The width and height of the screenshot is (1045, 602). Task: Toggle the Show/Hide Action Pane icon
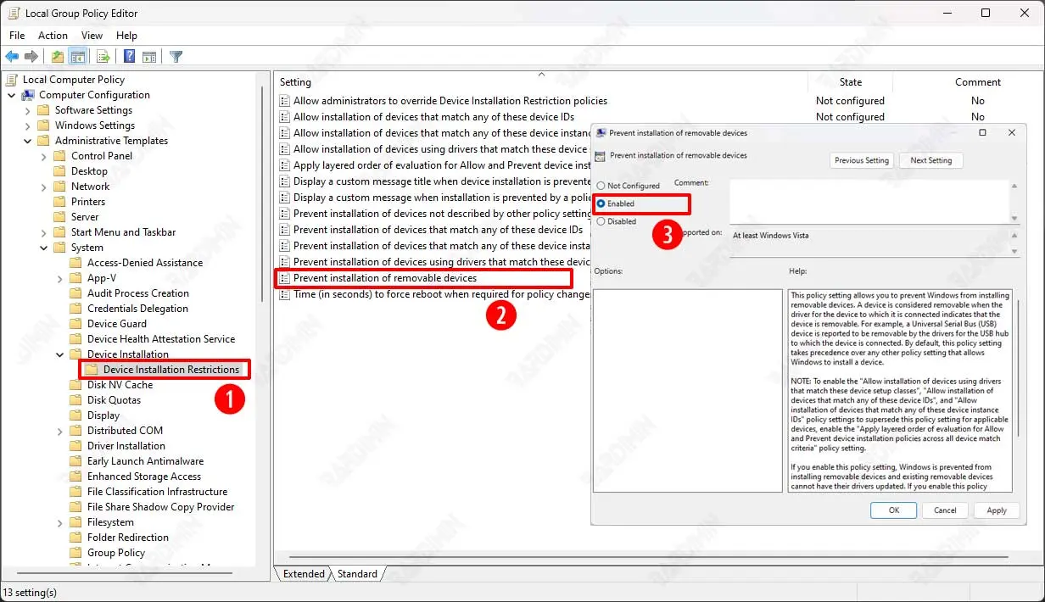click(x=149, y=57)
